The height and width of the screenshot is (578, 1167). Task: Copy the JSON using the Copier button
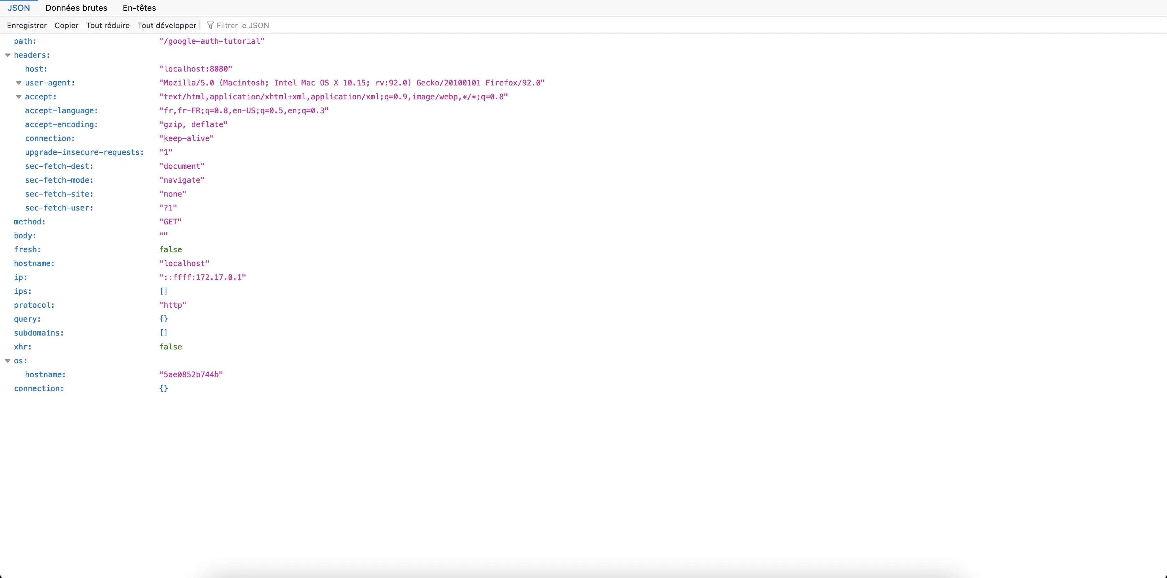66,25
